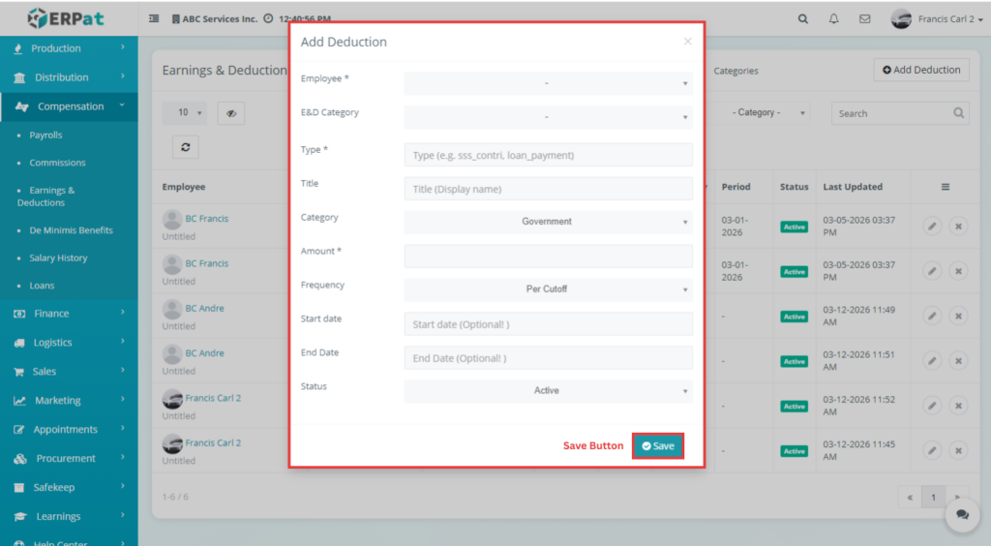Click the refresh icon button
Viewport: 991px width, 546px height.
tap(185, 146)
